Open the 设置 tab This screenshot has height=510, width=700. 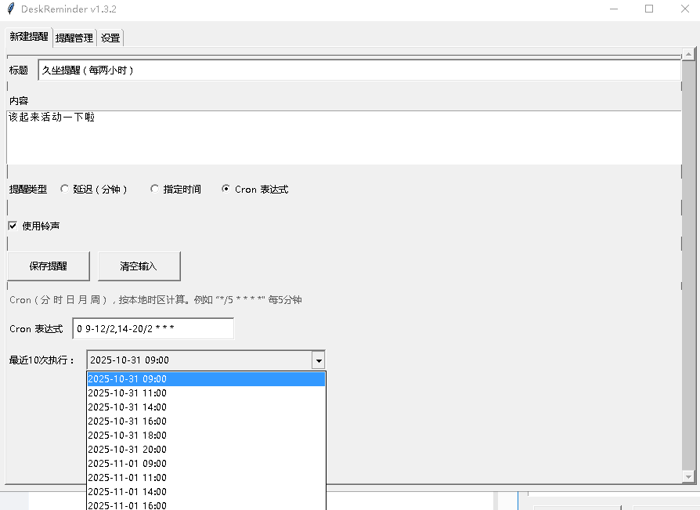click(110, 38)
